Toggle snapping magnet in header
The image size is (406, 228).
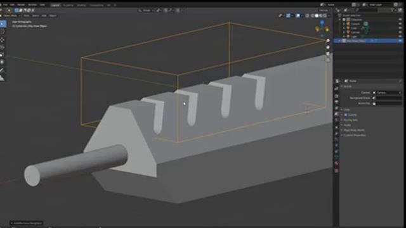[x=166, y=10]
